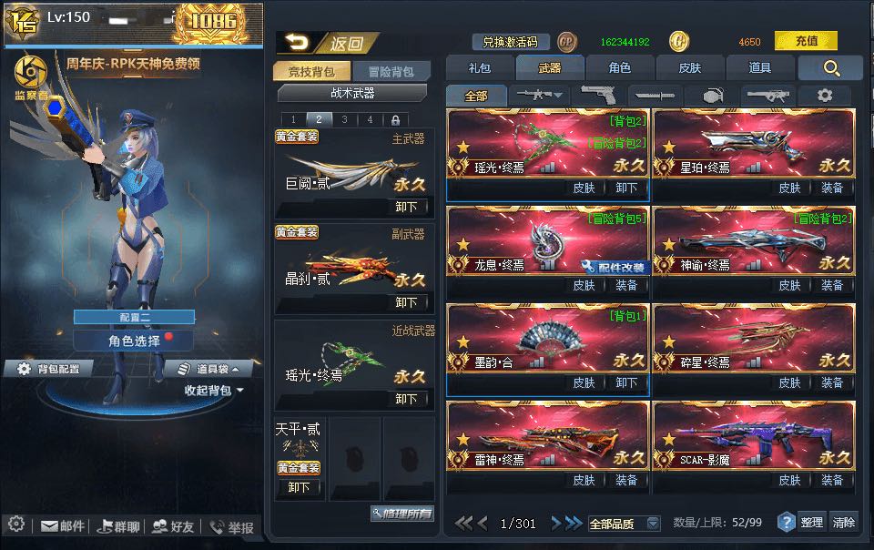The image size is (874, 550).
Task: Open the 邮件 mail icon
Action: (63, 526)
